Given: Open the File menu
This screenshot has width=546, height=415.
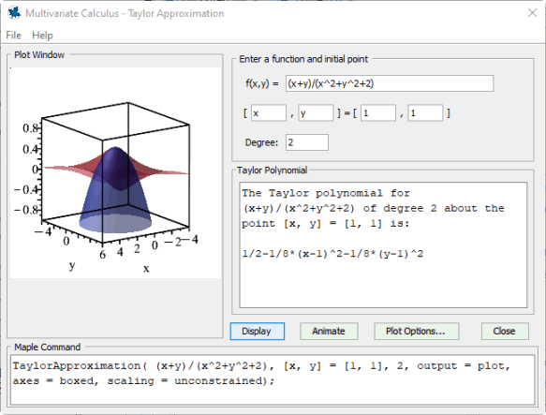Looking at the screenshot, I should 14,36.
